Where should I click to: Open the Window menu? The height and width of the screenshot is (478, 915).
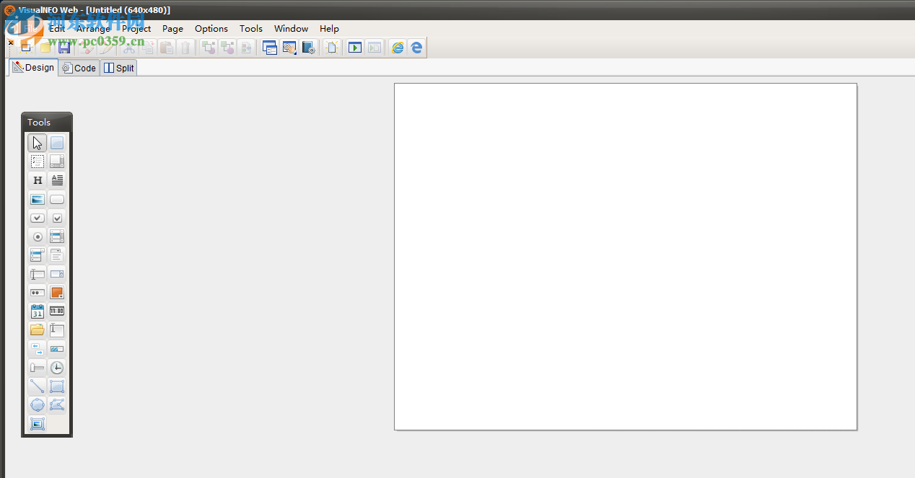click(291, 29)
